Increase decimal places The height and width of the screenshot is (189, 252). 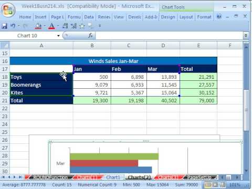coord(65,26)
